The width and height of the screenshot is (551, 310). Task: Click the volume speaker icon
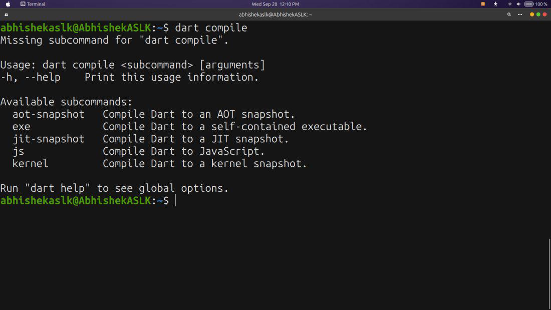[518, 4]
